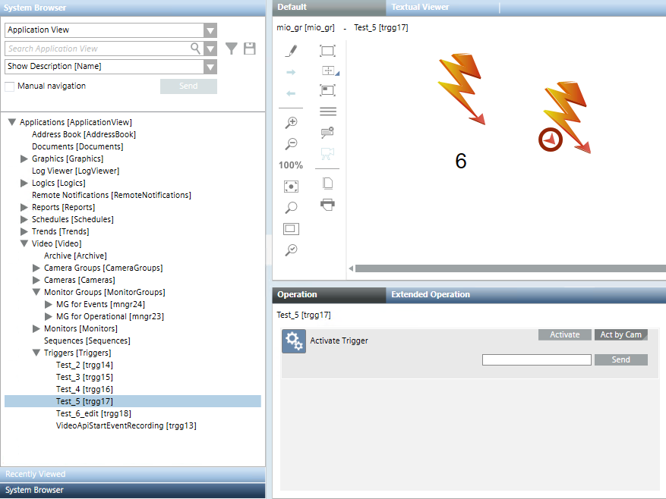Enable the Manual navigation checkbox

pos(10,86)
